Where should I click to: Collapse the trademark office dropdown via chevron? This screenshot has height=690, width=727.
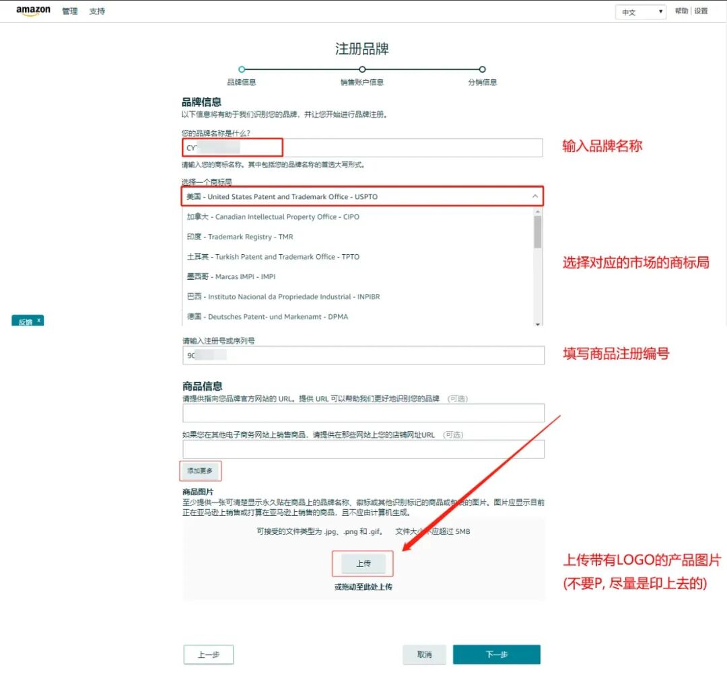coord(536,196)
